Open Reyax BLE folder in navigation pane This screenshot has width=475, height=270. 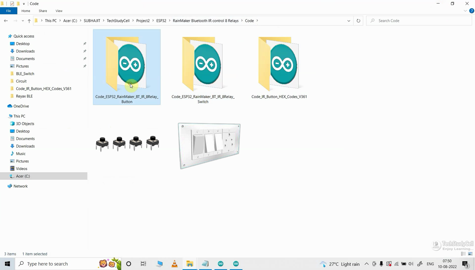point(24,96)
